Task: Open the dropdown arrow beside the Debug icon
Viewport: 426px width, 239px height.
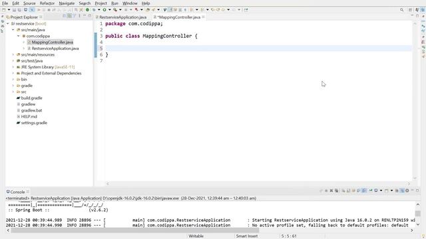Action: point(99,10)
